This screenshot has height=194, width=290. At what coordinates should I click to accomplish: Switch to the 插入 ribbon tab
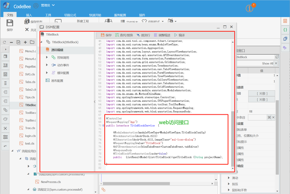point(29,15)
